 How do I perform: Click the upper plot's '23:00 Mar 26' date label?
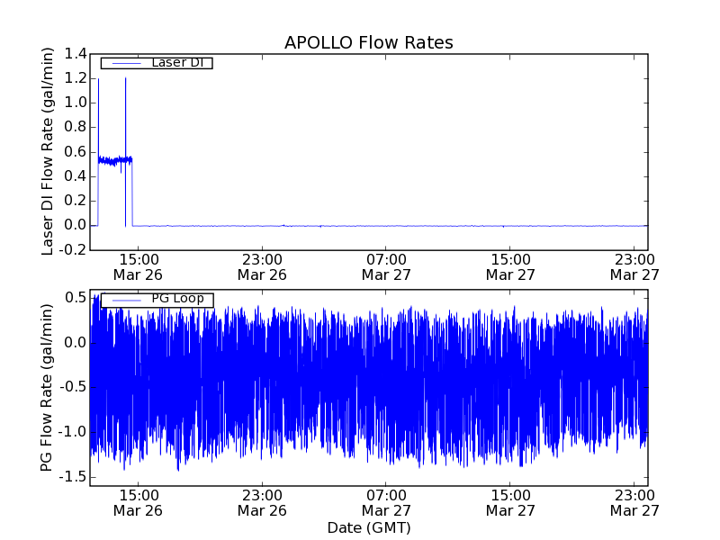coord(262,267)
